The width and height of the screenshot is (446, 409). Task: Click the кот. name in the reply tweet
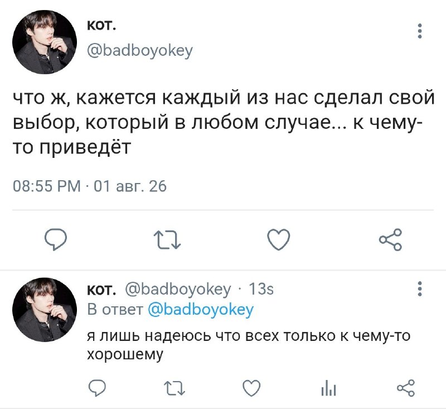101,290
